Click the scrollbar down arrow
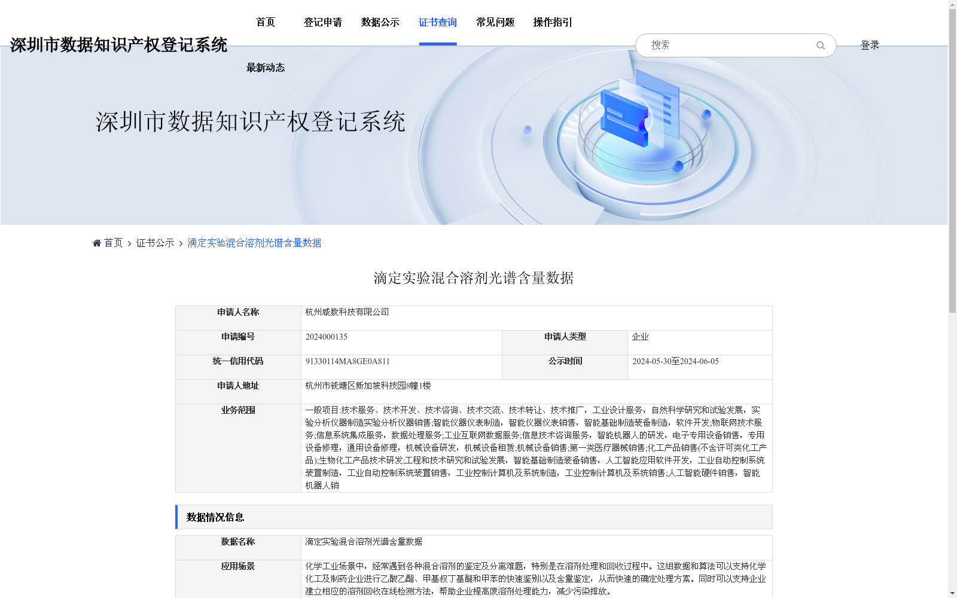This screenshot has width=957, height=598. pyautogui.click(x=952, y=593)
